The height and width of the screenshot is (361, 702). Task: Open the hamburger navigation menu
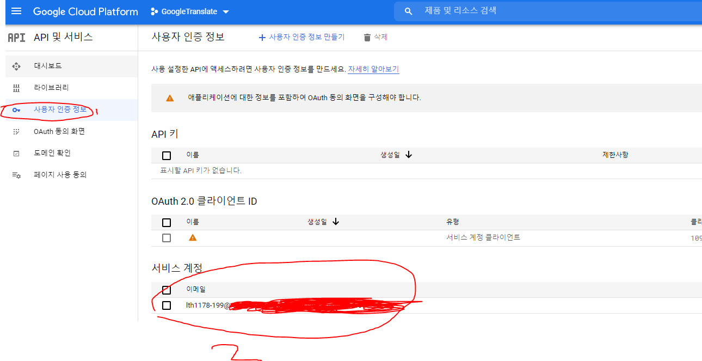tap(16, 11)
